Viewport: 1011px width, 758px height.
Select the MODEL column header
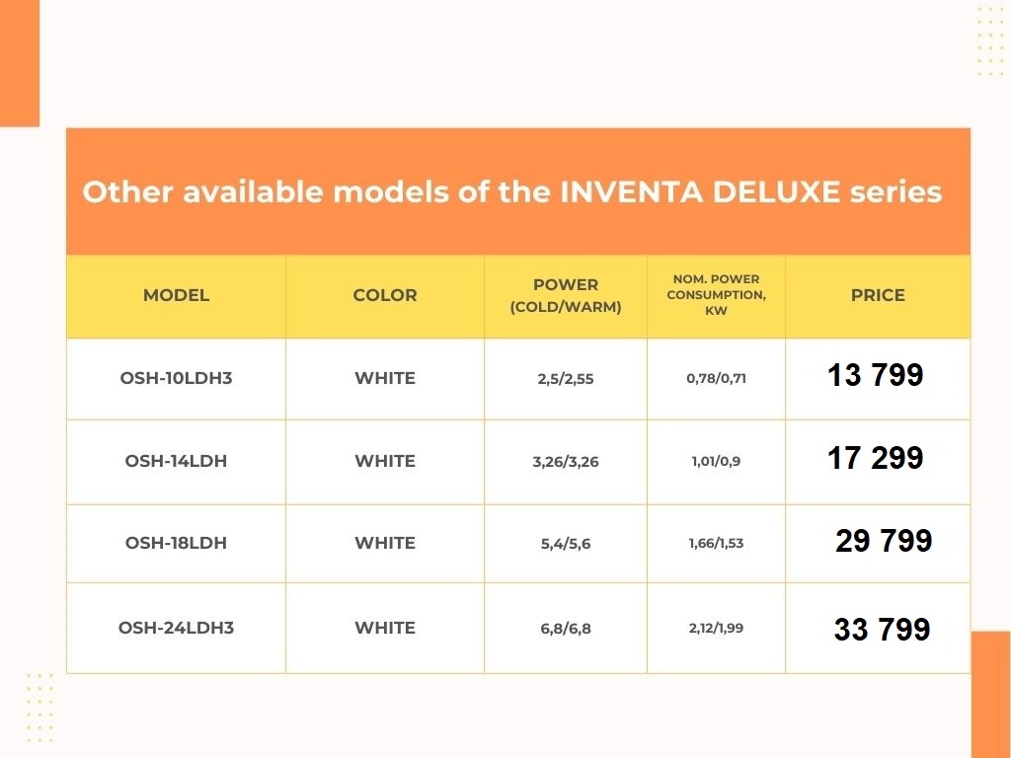click(176, 295)
